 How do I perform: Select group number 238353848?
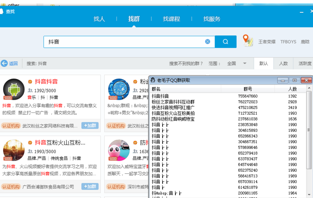pyautogui.click(x=248, y=125)
